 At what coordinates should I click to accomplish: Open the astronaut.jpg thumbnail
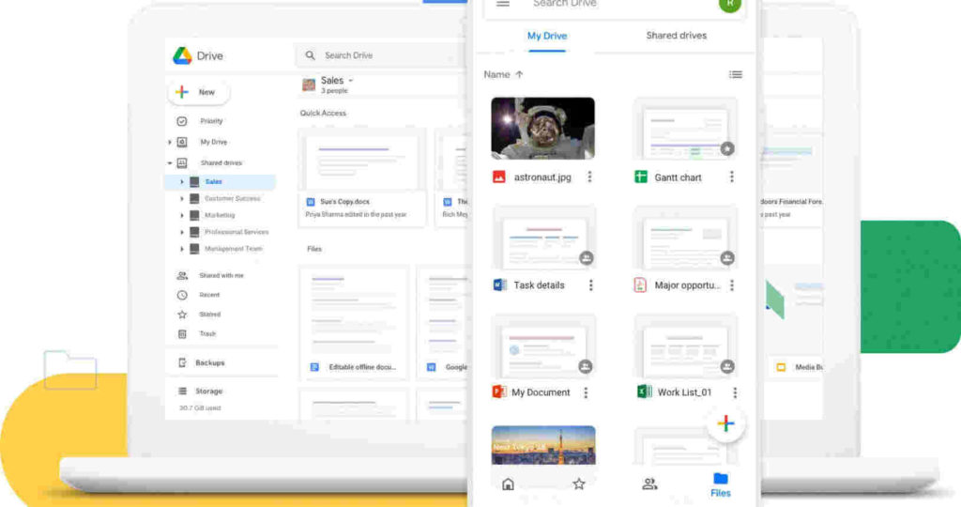point(542,128)
